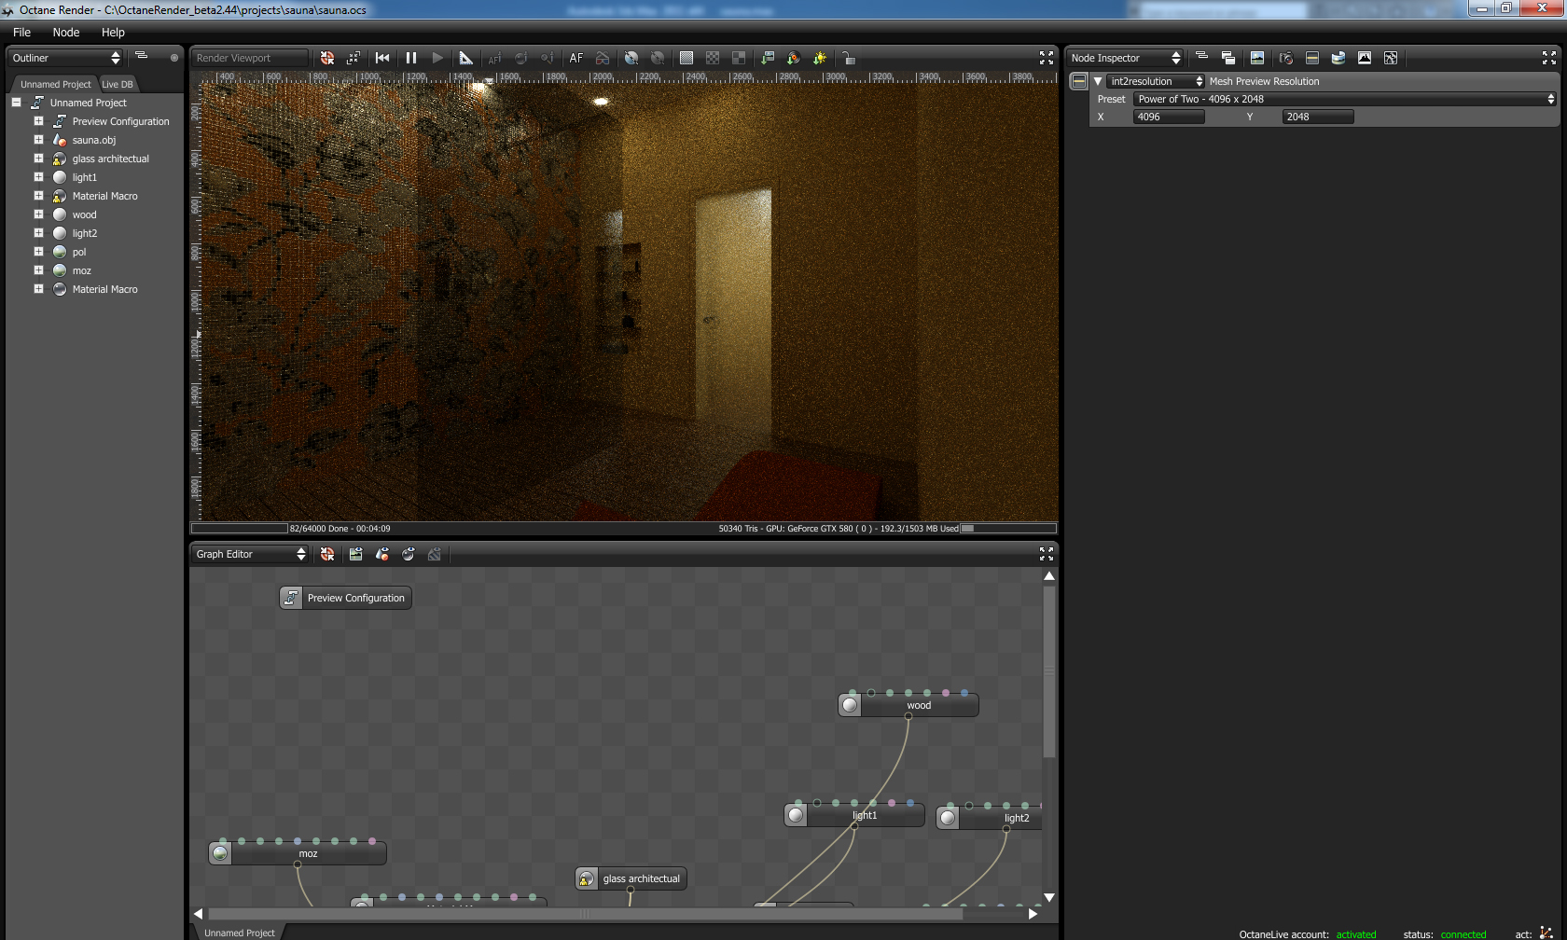Select the Preview Configuration node in graph
This screenshot has height=940, width=1567.
tap(346, 598)
